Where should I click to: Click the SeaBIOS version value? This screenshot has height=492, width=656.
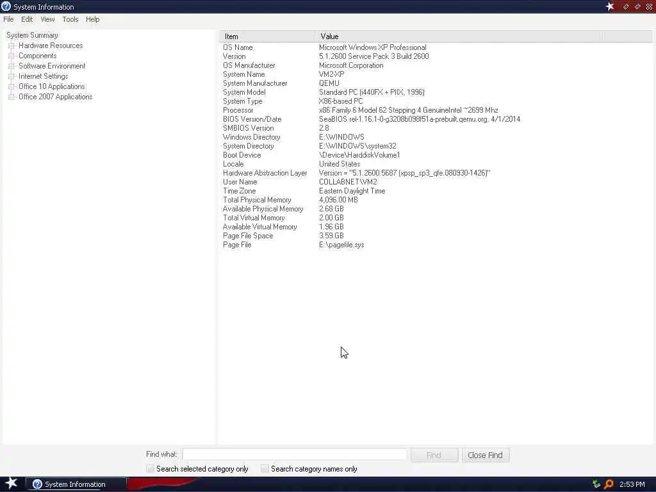420,119
